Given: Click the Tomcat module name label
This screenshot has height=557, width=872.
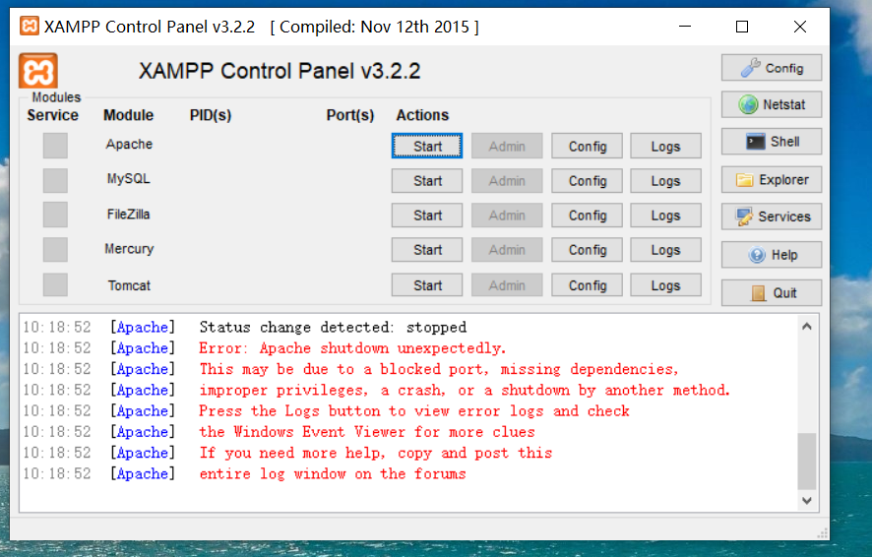Looking at the screenshot, I should pos(129,285).
